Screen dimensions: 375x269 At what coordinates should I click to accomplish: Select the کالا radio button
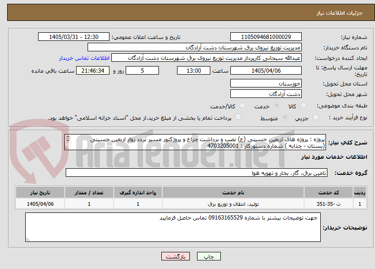pyautogui.click(x=303, y=106)
